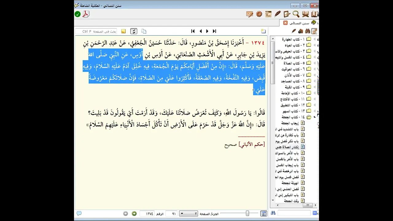Image resolution: width=393 pixels, height=221 pixels.
Task: Click the hadith number field ١٣٧٤
Action: click(x=147, y=214)
